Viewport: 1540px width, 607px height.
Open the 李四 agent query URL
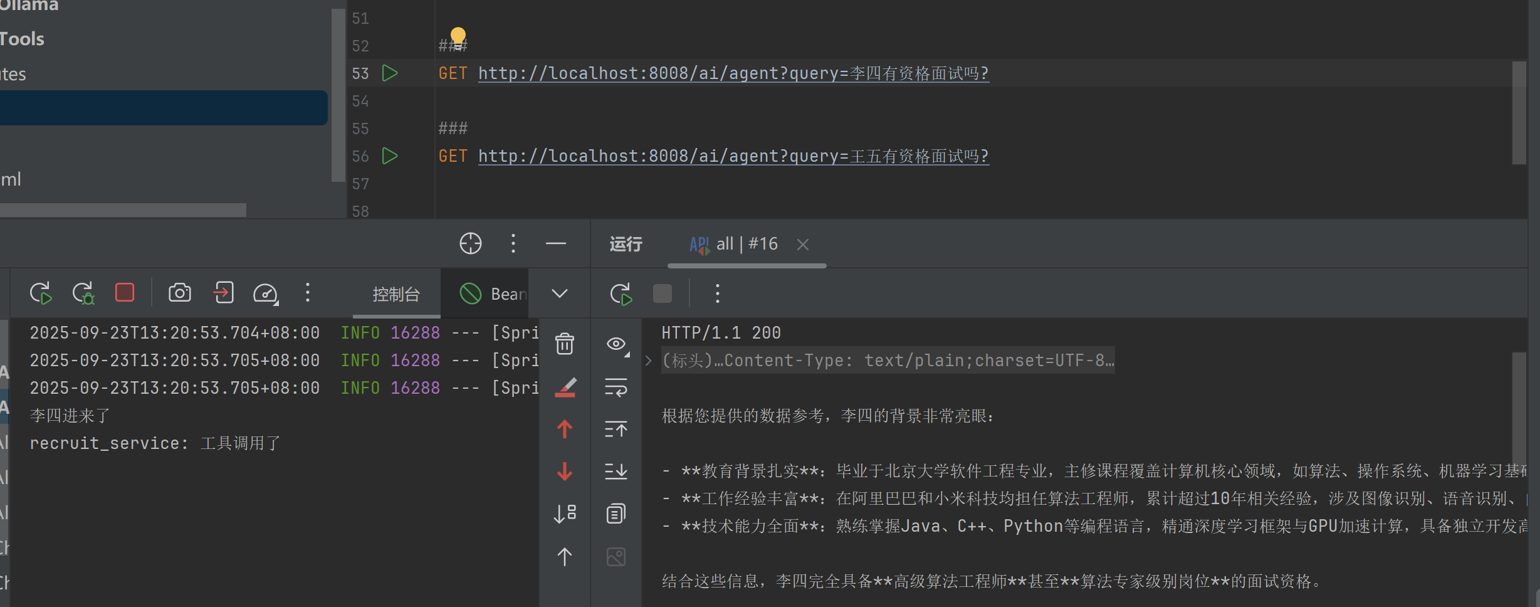(733, 73)
